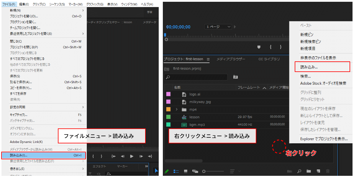Click the automate to sequence icon
Screen dimensions: 354x177
(290, 171)
